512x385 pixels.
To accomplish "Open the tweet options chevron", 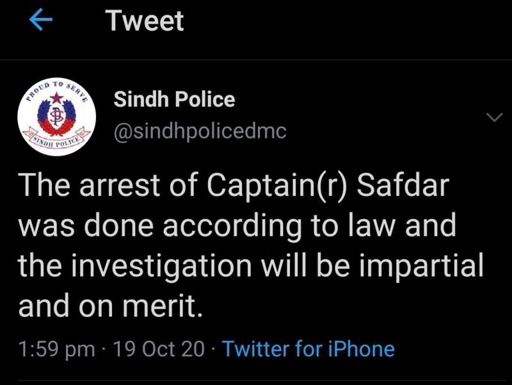I will (494, 117).
